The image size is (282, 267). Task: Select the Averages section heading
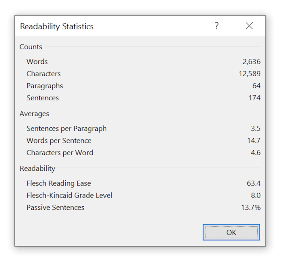click(34, 114)
